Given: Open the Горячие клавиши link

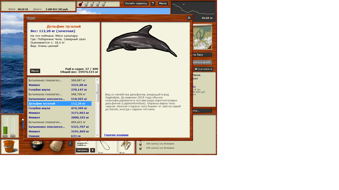Looking at the screenshot, I should 116,135.
